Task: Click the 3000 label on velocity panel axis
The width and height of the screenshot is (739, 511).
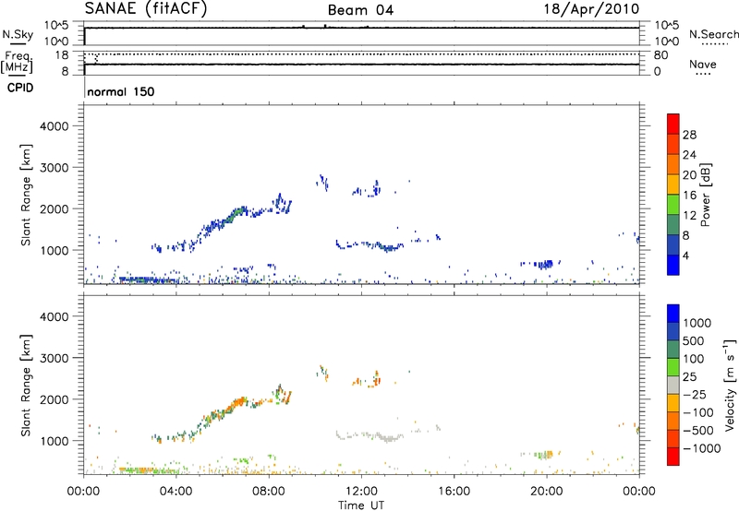Action: pos(54,358)
